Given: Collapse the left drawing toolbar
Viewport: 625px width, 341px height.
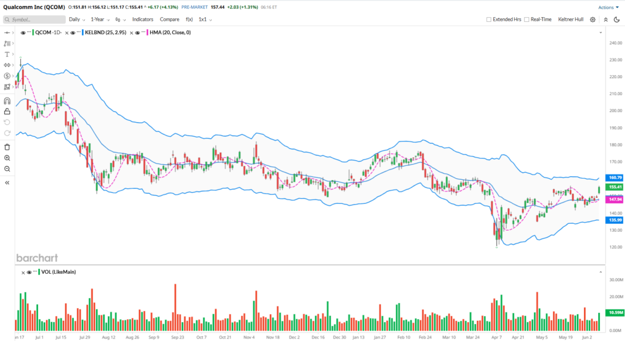Looking at the screenshot, I should coord(7,182).
